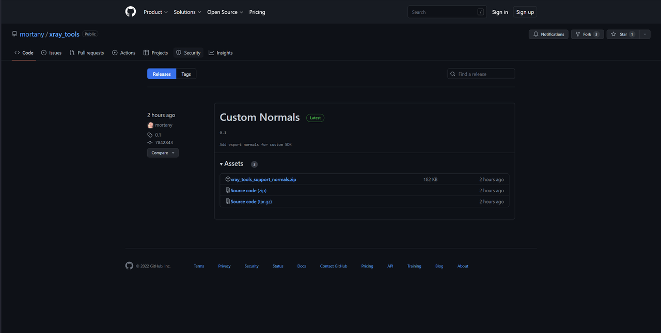Switch to the Actions tab

124,53
